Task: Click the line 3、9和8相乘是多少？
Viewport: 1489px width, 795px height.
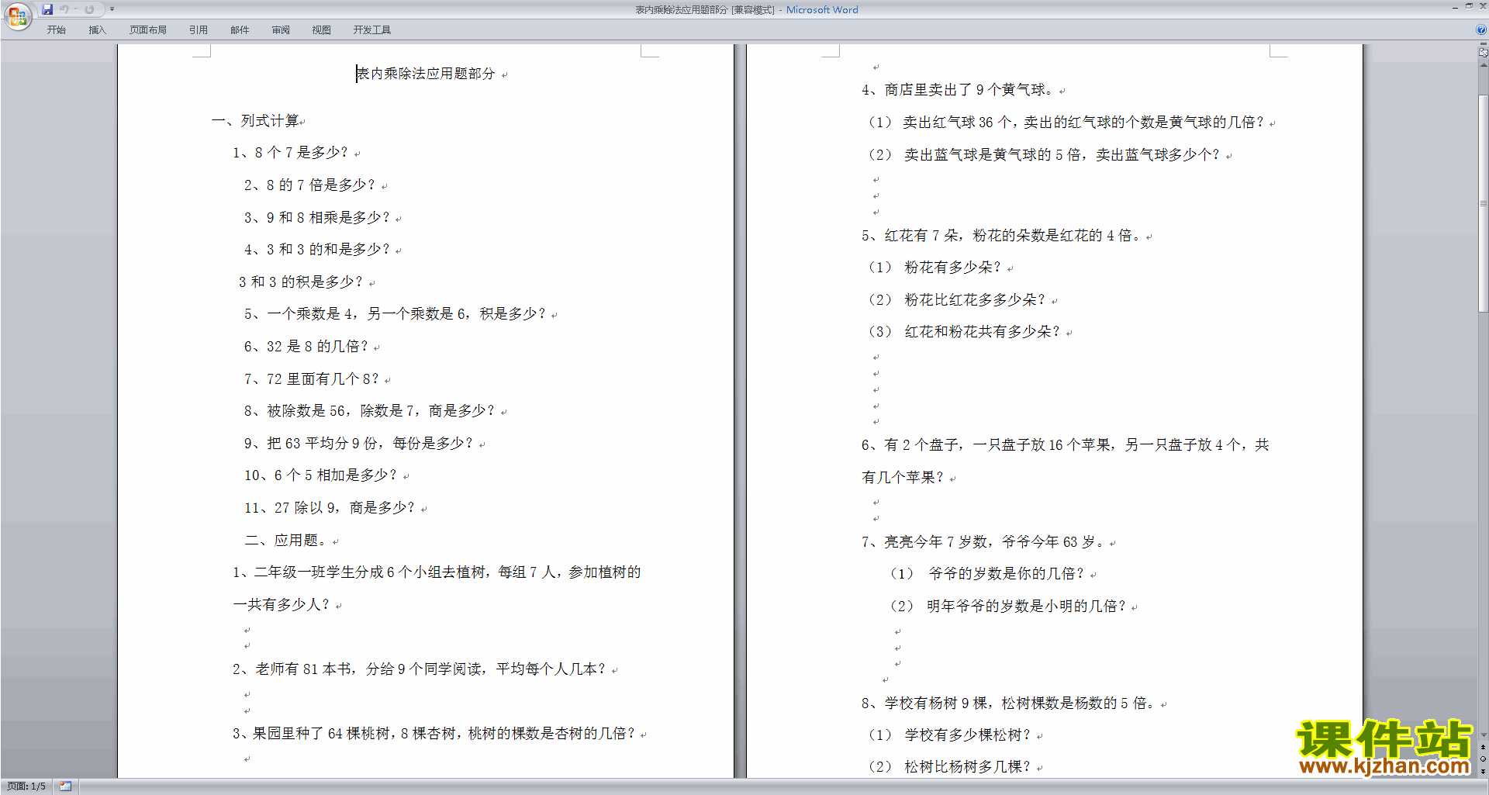Action: (x=317, y=218)
